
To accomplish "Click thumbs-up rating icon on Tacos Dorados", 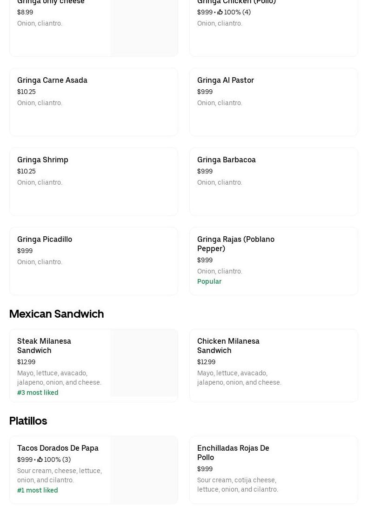I will pos(40,460).
